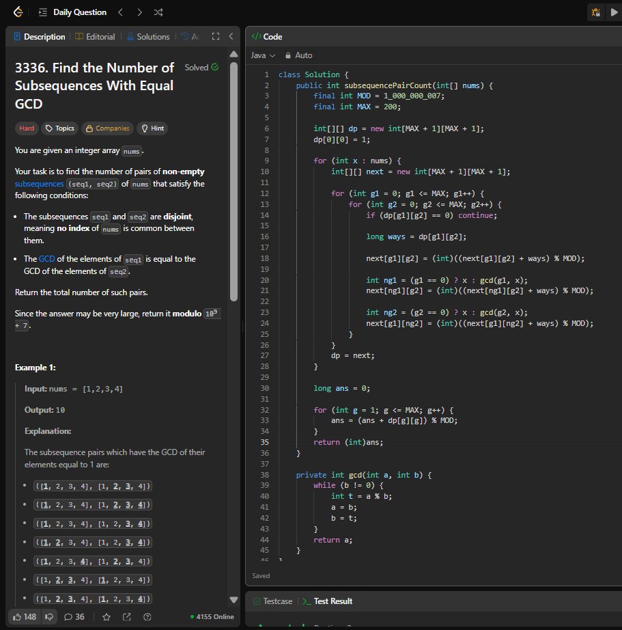Maximize the description panel fullscreen icon
This screenshot has height=630, width=622.
tap(216, 37)
